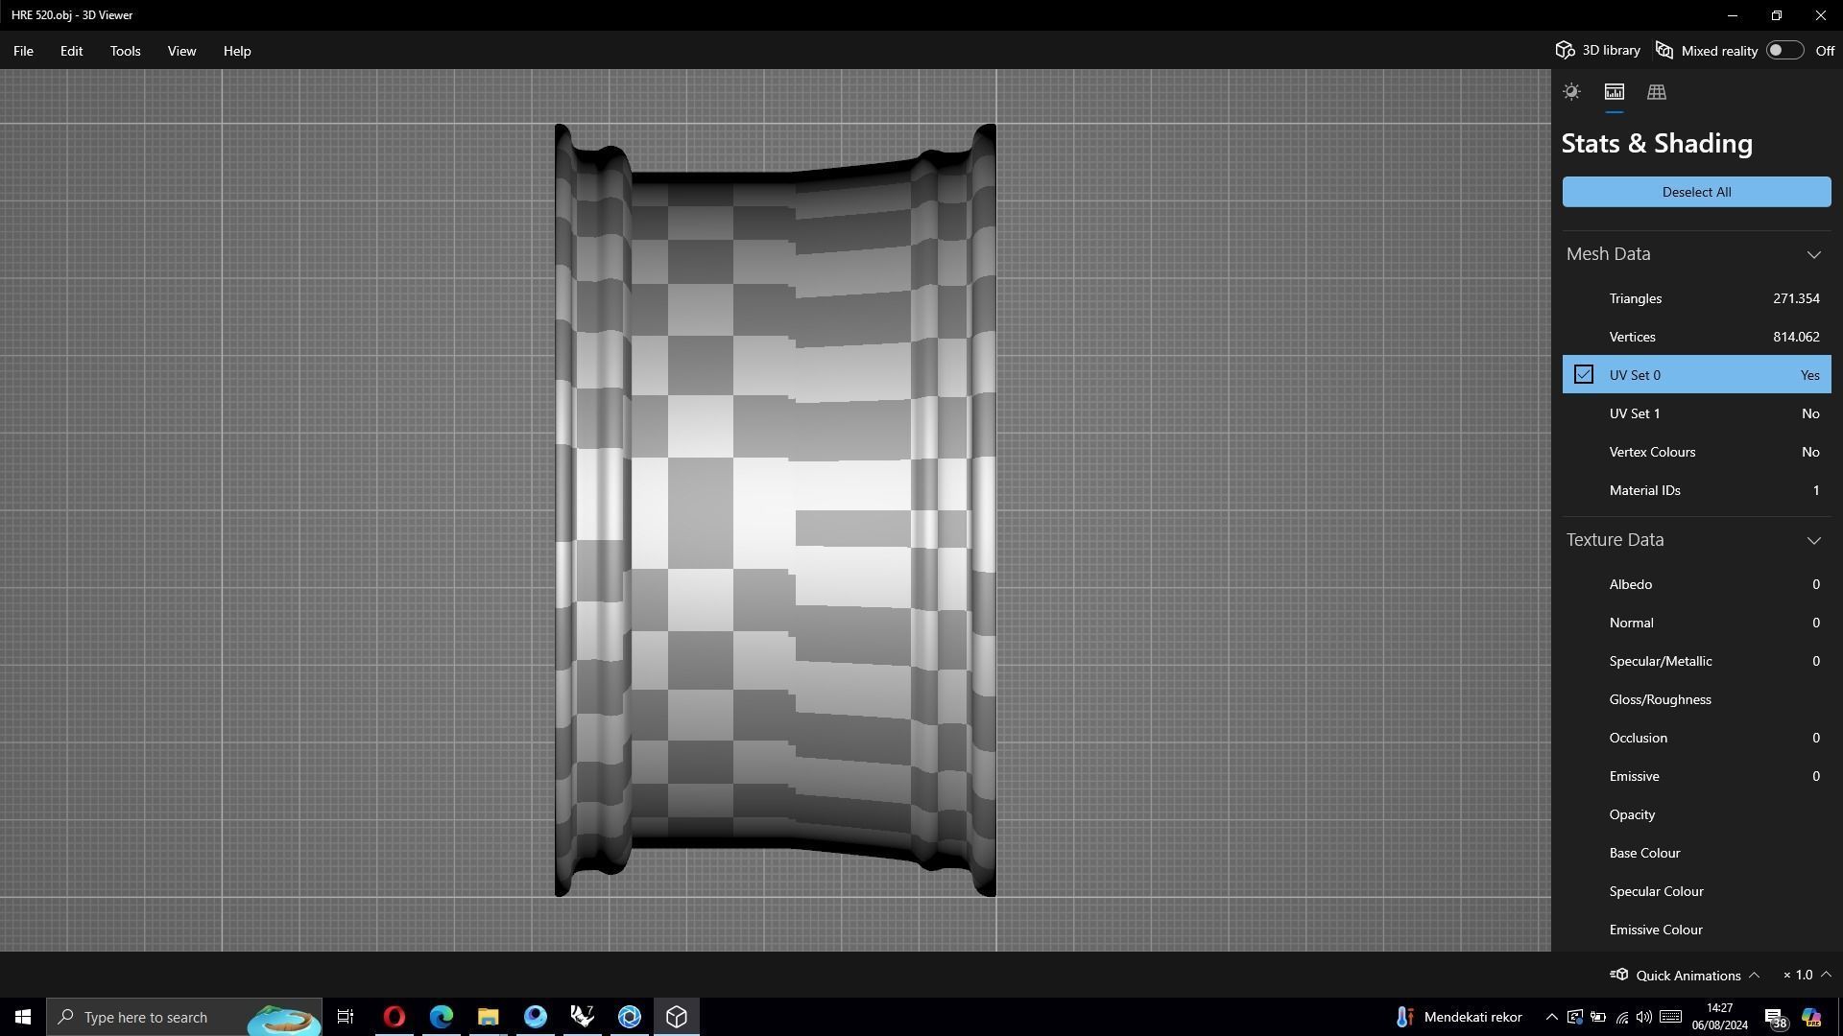This screenshot has width=1843, height=1036.
Task: Select the Base Colour shading option
Action: click(x=1644, y=853)
